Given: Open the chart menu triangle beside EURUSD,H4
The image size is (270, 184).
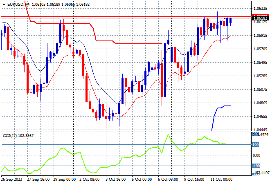Looking at the screenshot, I should click(4, 4).
